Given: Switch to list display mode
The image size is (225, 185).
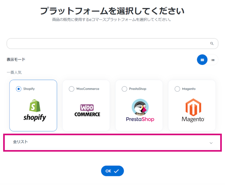Looking at the screenshot, I should tap(213, 60).
